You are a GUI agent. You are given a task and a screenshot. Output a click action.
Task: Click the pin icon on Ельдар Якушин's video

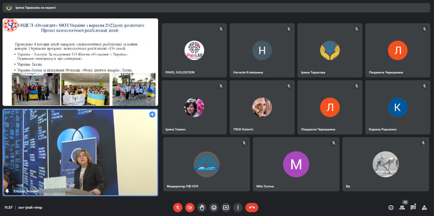click(x=7, y=191)
